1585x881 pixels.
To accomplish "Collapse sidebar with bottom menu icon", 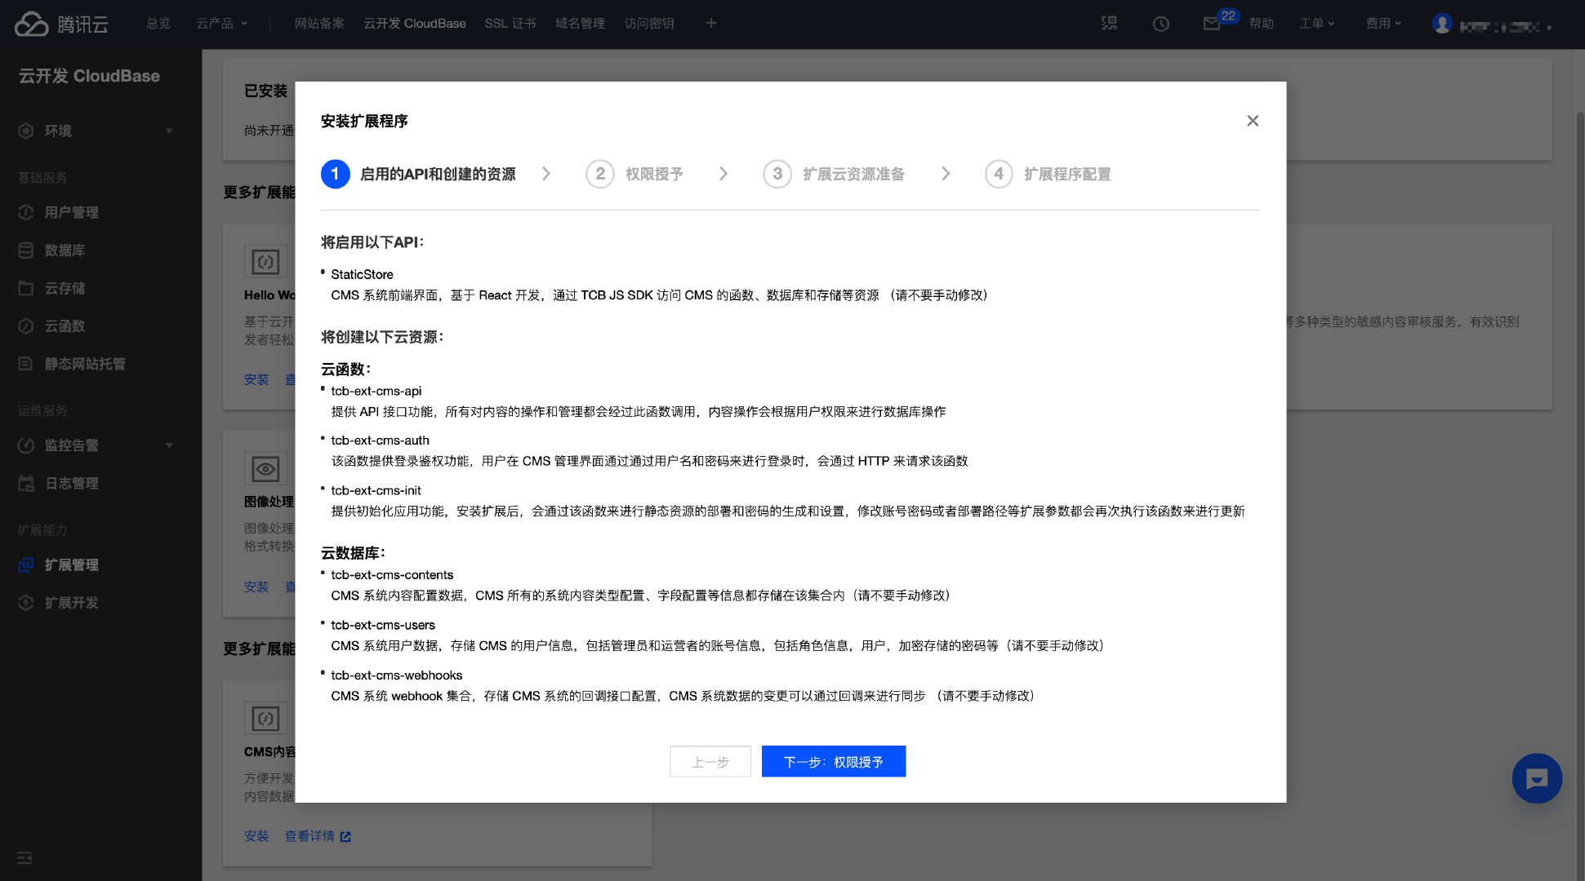I will [x=24, y=857].
